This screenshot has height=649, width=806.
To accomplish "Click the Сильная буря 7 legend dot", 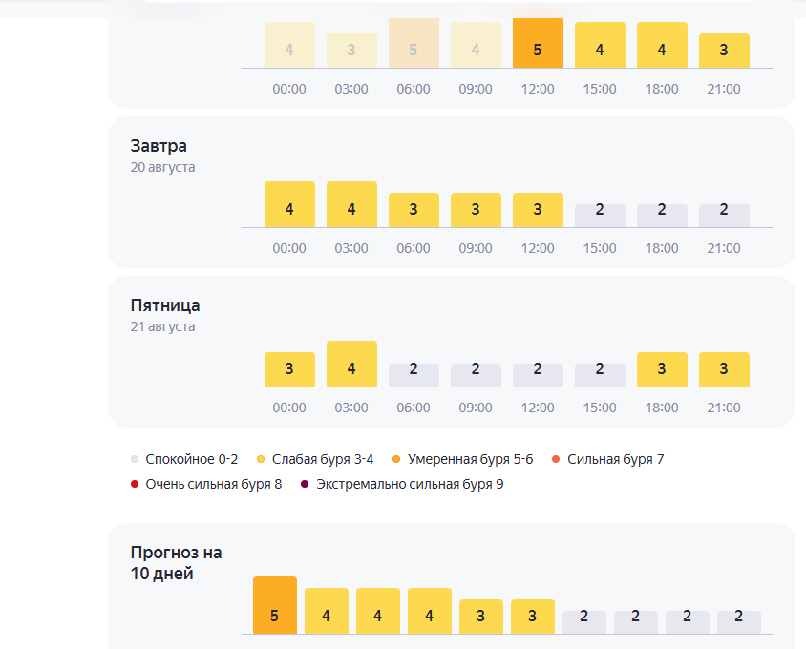I will click(556, 459).
